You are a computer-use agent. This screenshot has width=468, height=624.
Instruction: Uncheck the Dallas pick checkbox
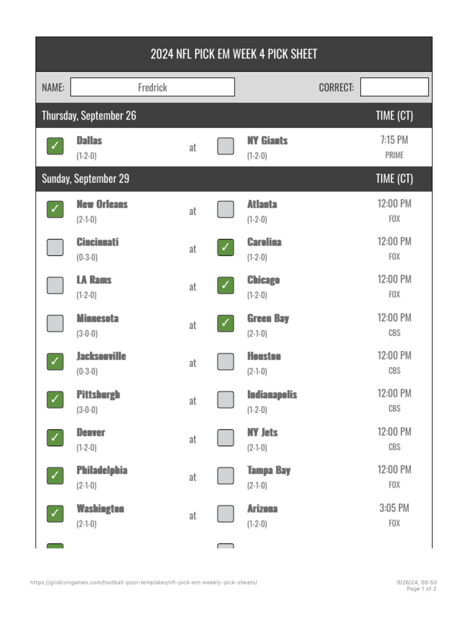(x=55, y=146)
